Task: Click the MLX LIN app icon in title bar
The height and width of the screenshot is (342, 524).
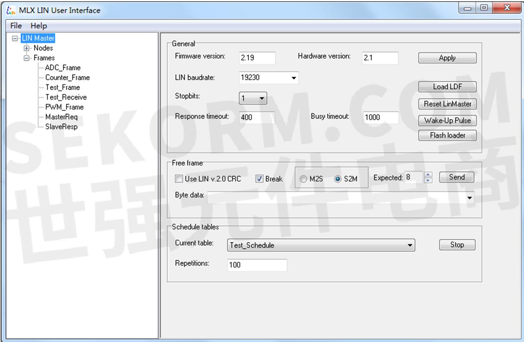Action: tap(11, 10)
